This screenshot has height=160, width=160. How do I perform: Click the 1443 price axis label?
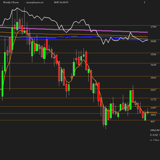pos(153,65)
